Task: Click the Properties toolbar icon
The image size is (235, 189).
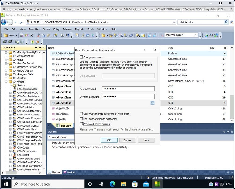Action: tap(55, 35)
